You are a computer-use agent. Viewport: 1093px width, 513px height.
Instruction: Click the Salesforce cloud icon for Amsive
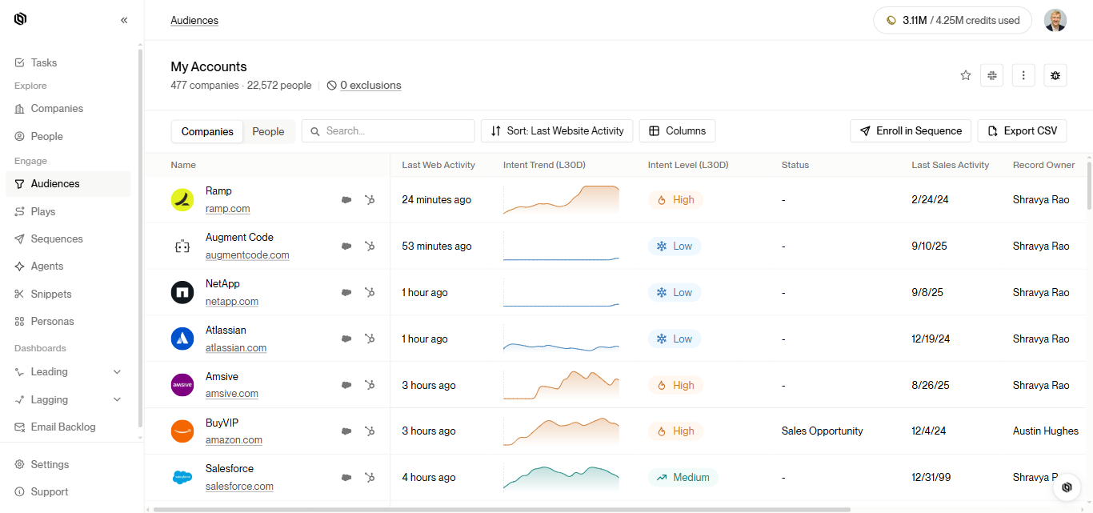coord(346,385)
